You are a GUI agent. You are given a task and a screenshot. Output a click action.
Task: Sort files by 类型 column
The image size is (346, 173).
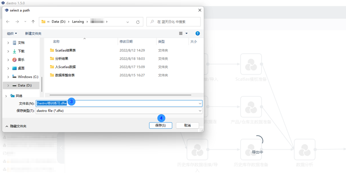(161, 42)
